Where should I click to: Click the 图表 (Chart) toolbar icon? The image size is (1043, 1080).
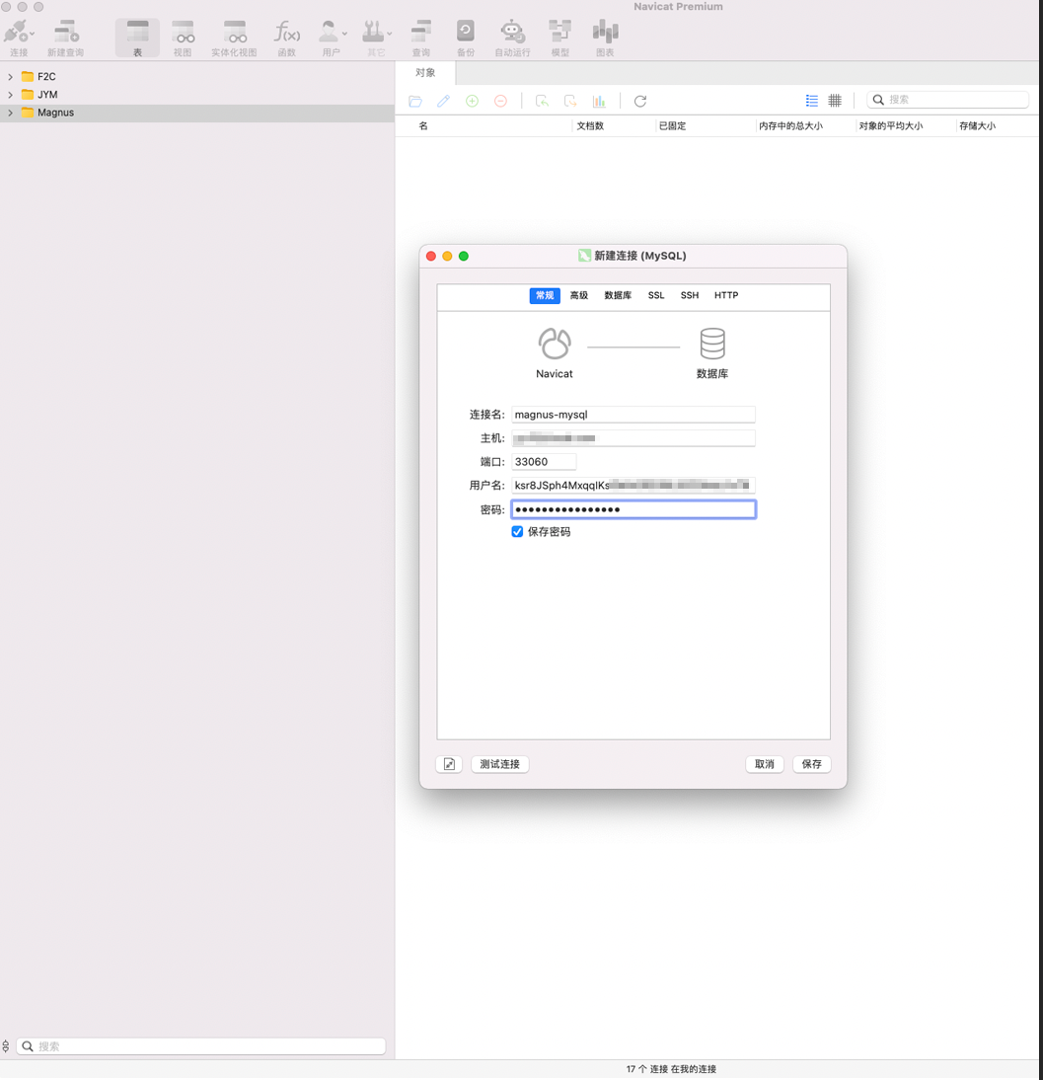[605, 38]
